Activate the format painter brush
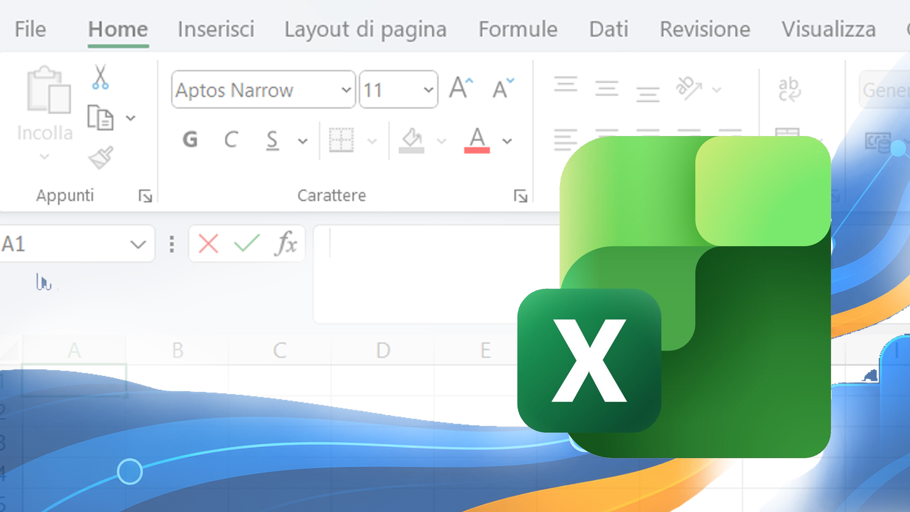This screenshot has height=512, width=910. coord(101,158)
